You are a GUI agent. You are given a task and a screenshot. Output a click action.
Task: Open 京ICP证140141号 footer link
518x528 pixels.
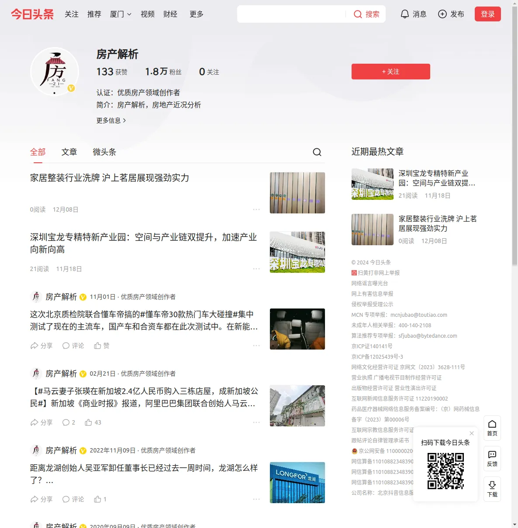tap(372, 346)
